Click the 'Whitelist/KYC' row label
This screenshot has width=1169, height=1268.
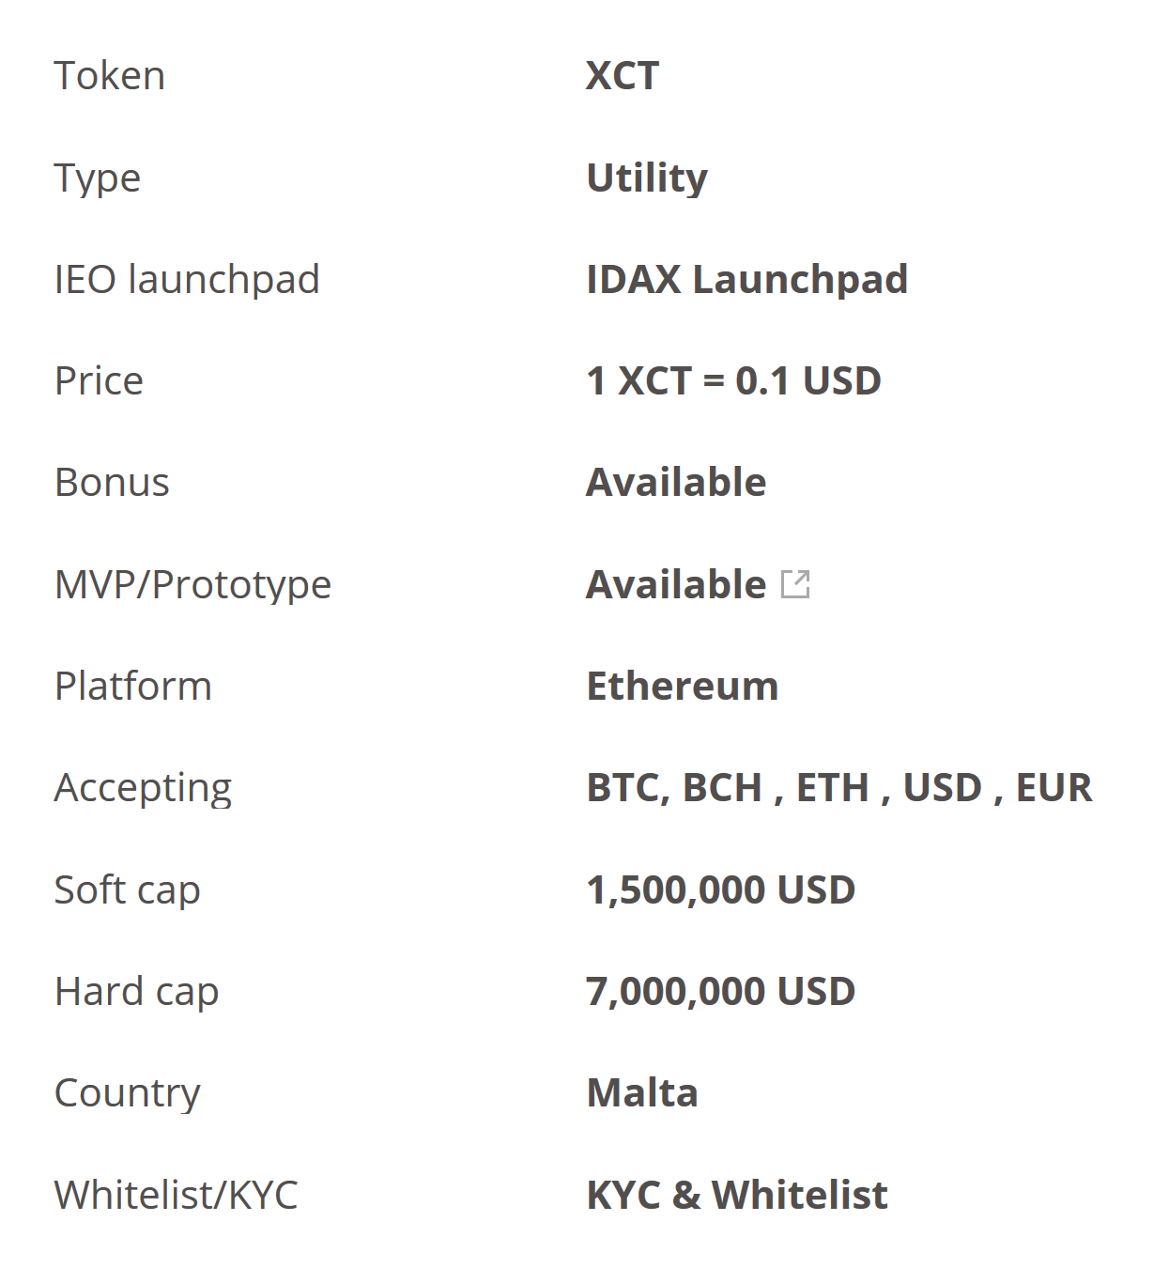[176, 1195]
